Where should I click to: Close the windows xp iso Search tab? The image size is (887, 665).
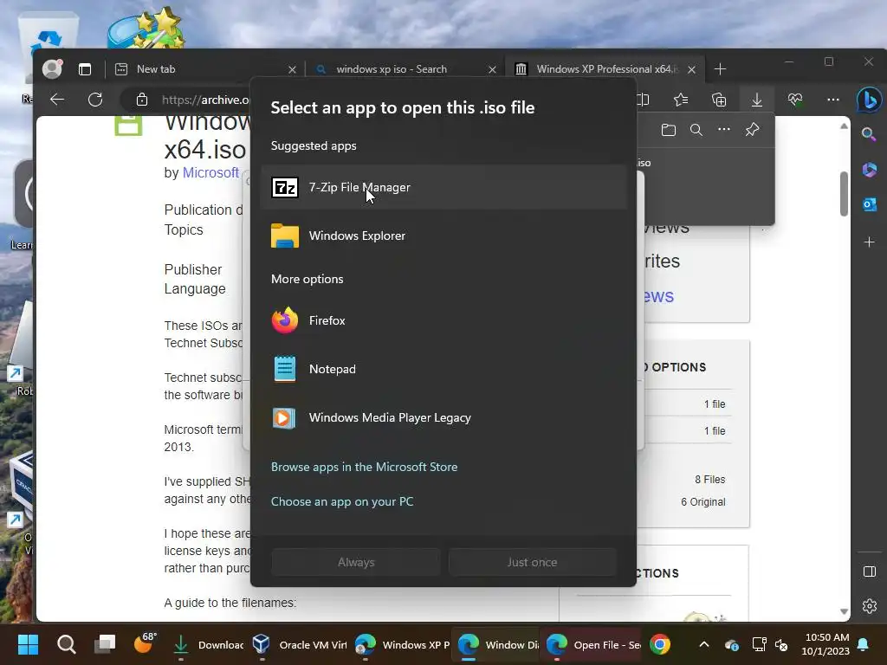492,69
